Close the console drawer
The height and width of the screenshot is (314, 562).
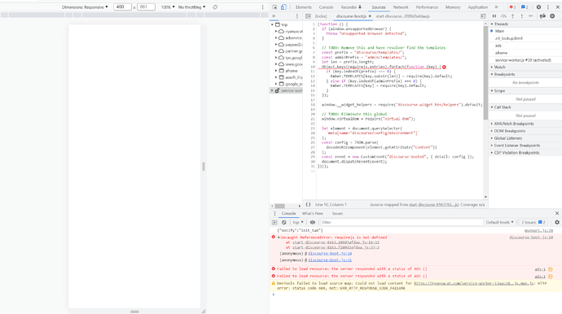tap(557, 213)
